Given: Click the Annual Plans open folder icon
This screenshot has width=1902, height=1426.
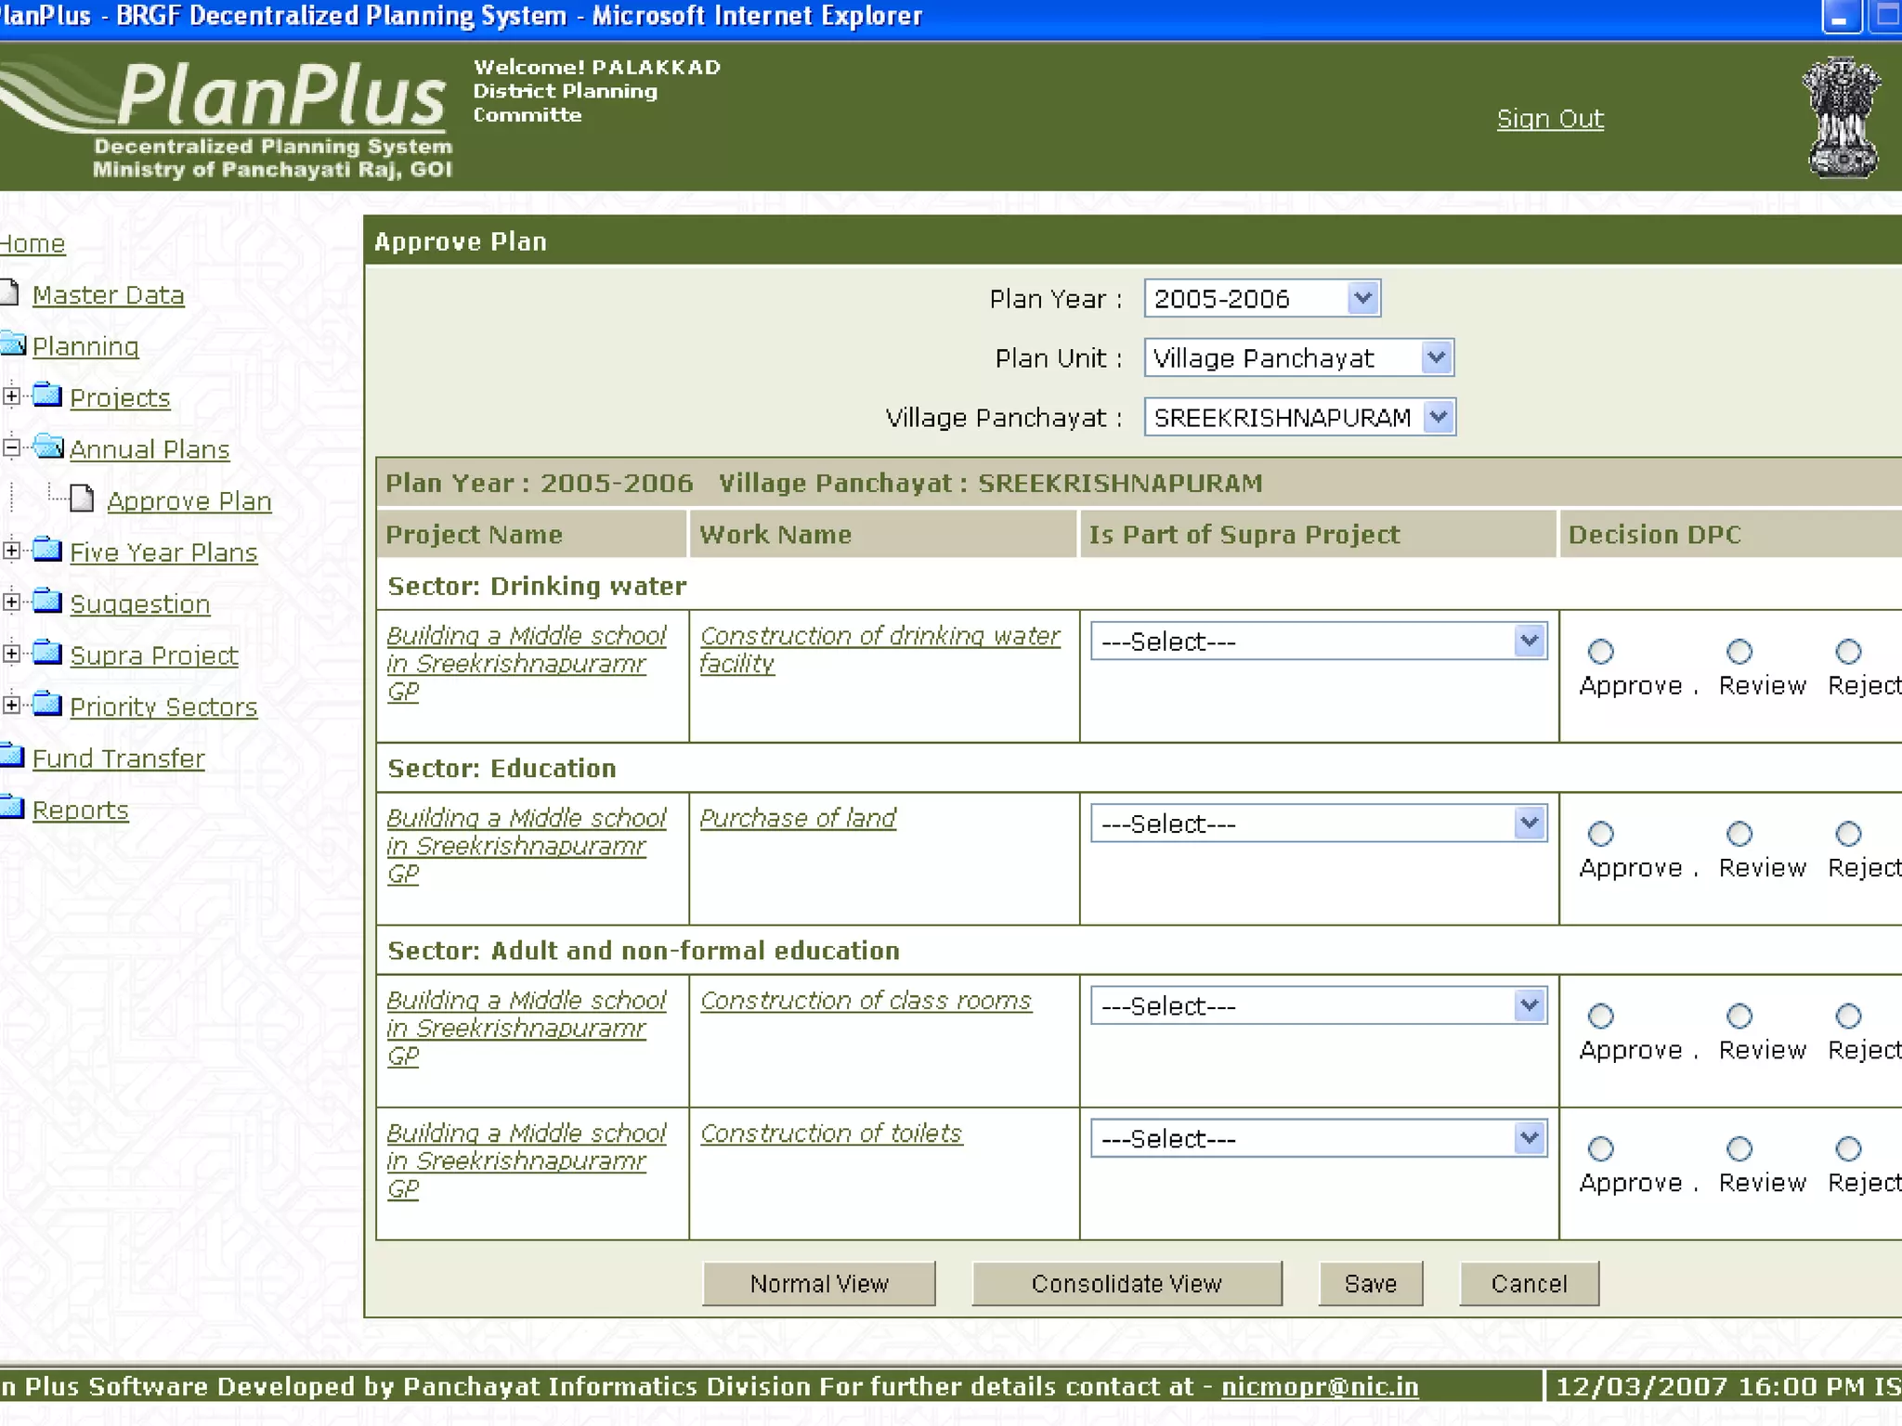Looking at the screenshot, I should pyautogui.click(x=47, y=447).
